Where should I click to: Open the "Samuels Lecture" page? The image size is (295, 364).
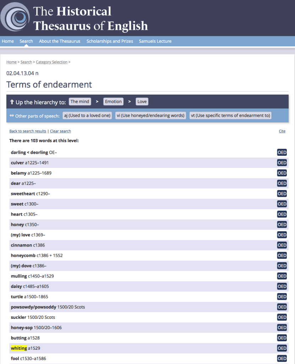coord(155,41)
